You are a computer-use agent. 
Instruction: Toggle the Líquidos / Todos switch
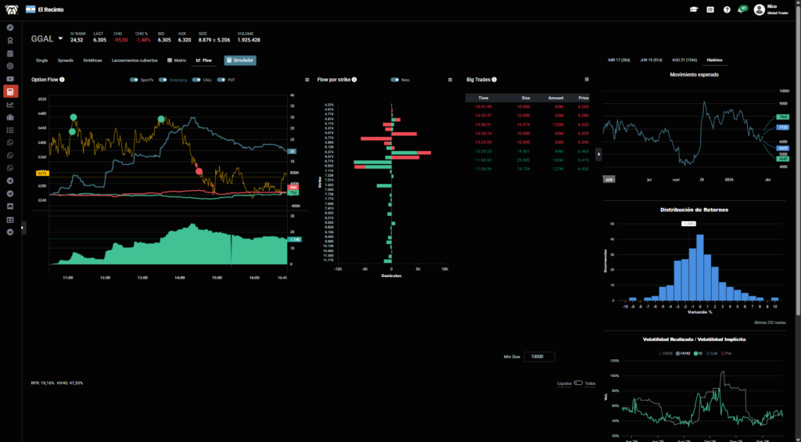[x=578, y=383]
